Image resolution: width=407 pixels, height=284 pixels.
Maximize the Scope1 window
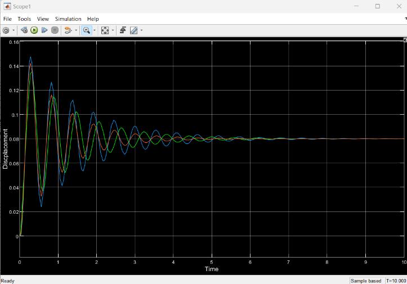click(377, 6)
